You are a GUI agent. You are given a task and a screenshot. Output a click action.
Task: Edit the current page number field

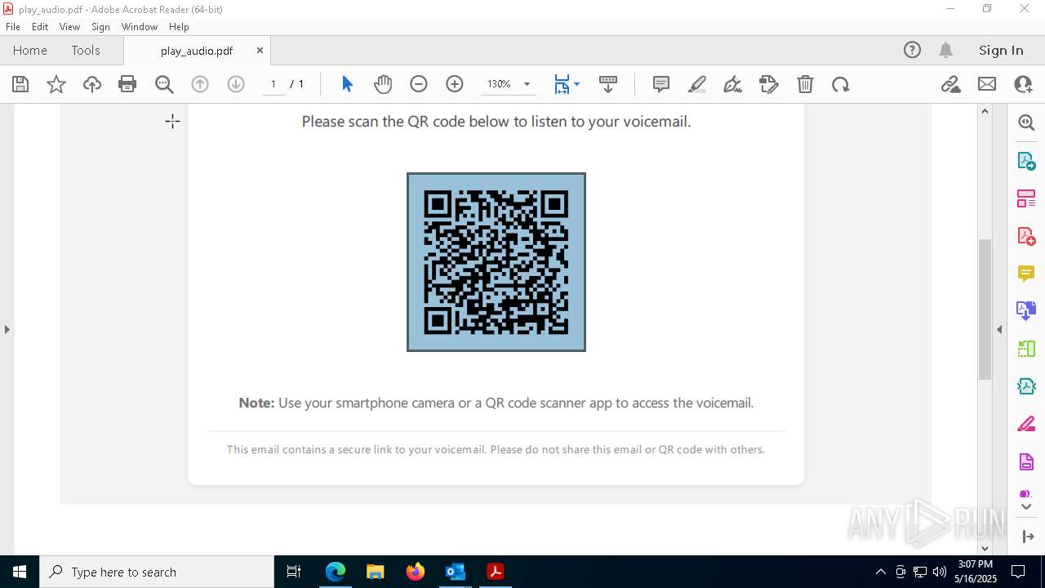[x=273, y=84]
